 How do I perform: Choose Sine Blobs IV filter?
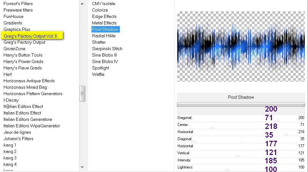[x=105, y=62]
